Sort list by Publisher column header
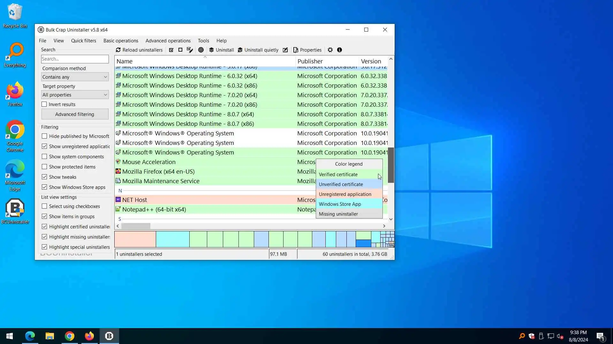Viewport: 613px width, 344px height. pos(310,61)
